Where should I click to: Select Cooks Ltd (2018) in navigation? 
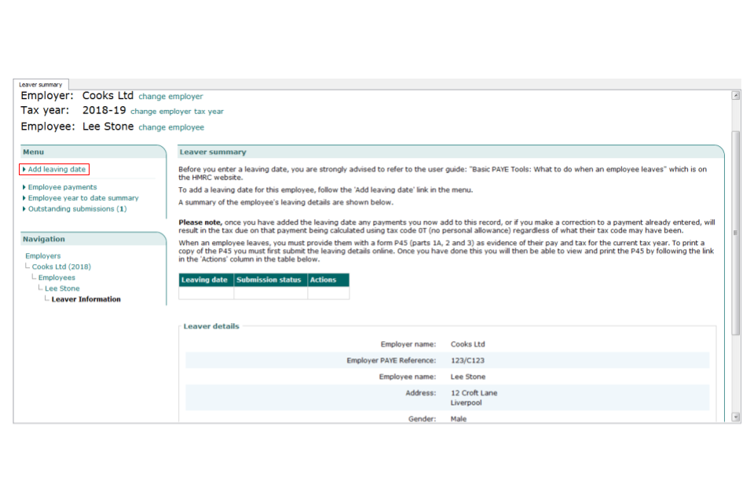coord(61,266)
